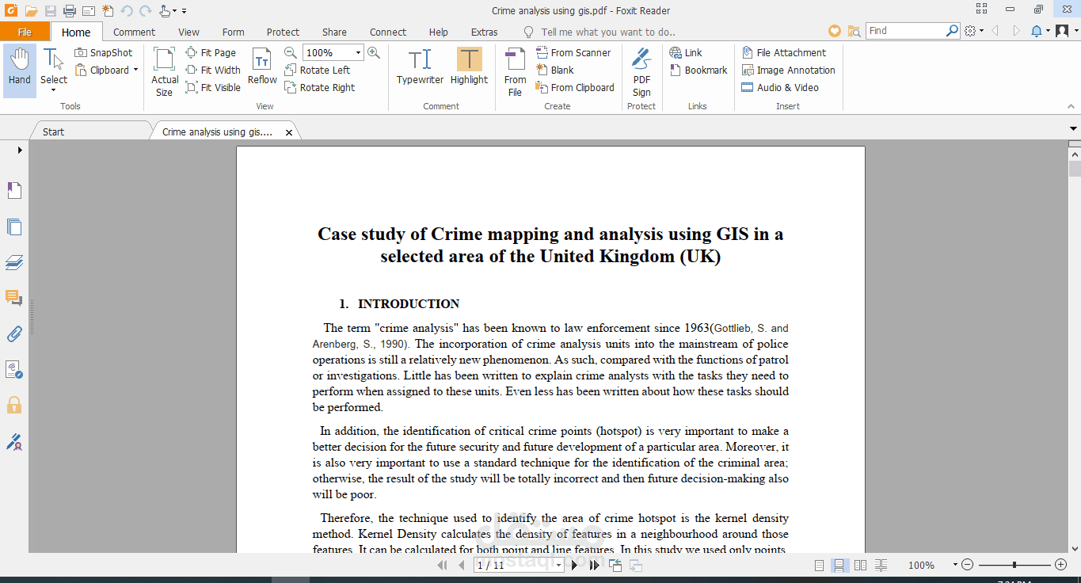Insert a File Attachment
The width and height of the screenshot is (1081, 583).
pyautogui.click(x=784, y=53)
